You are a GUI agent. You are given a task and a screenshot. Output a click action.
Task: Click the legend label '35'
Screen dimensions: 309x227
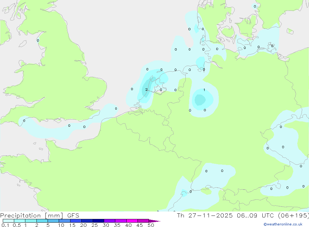tap(117, 225)
